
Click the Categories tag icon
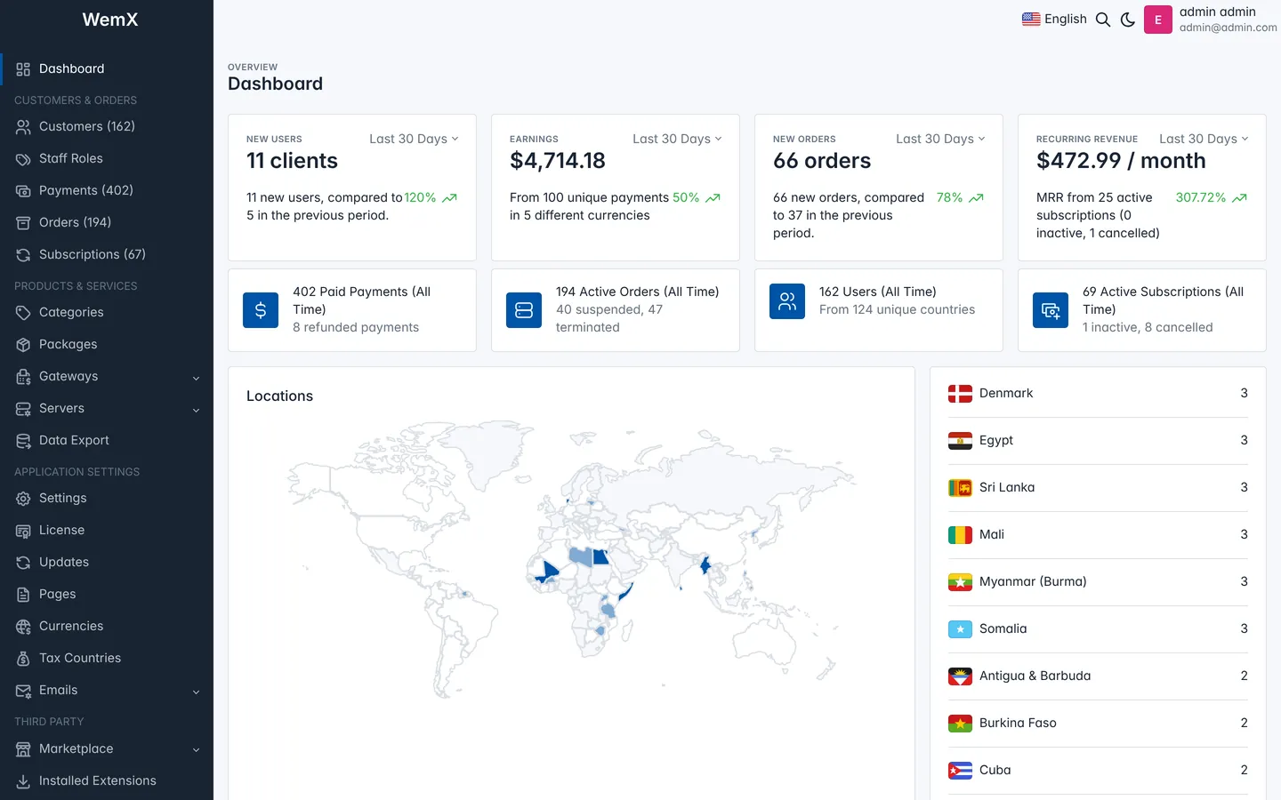click(x=23, y=313)
